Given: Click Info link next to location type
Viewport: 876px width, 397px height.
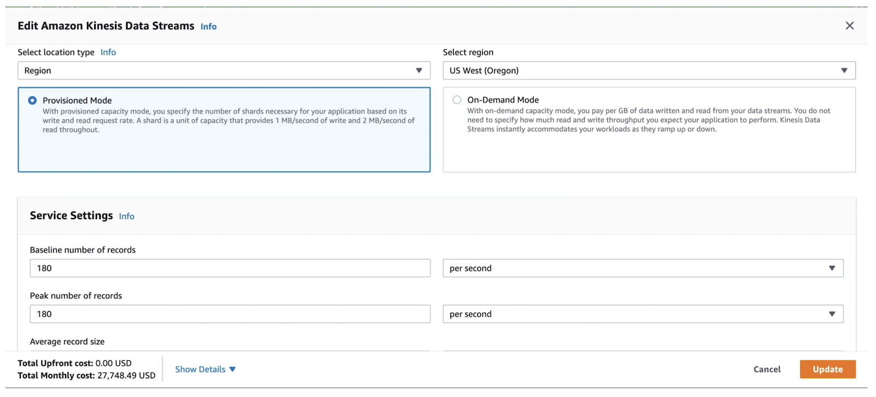Looking at the screenshot, I should point(108,52).
